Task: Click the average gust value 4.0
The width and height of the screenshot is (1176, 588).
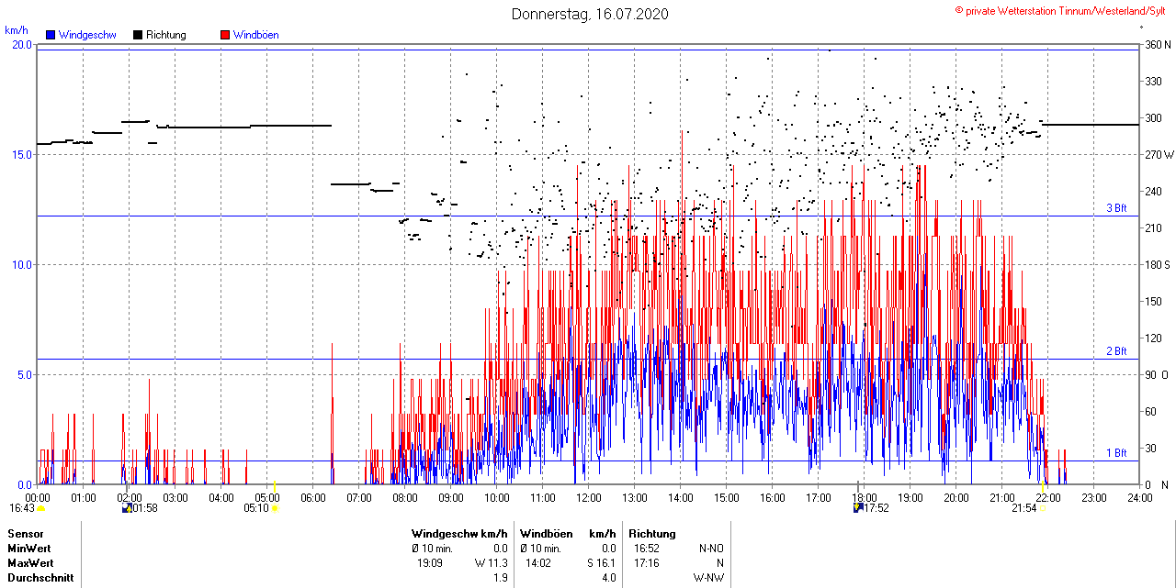Action: point(609,579)
